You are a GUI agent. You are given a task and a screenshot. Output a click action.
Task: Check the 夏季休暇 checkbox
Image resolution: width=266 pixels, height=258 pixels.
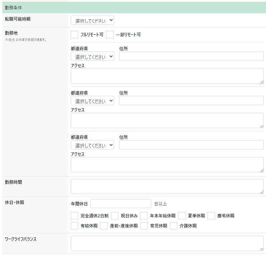[x=182, y=216]
